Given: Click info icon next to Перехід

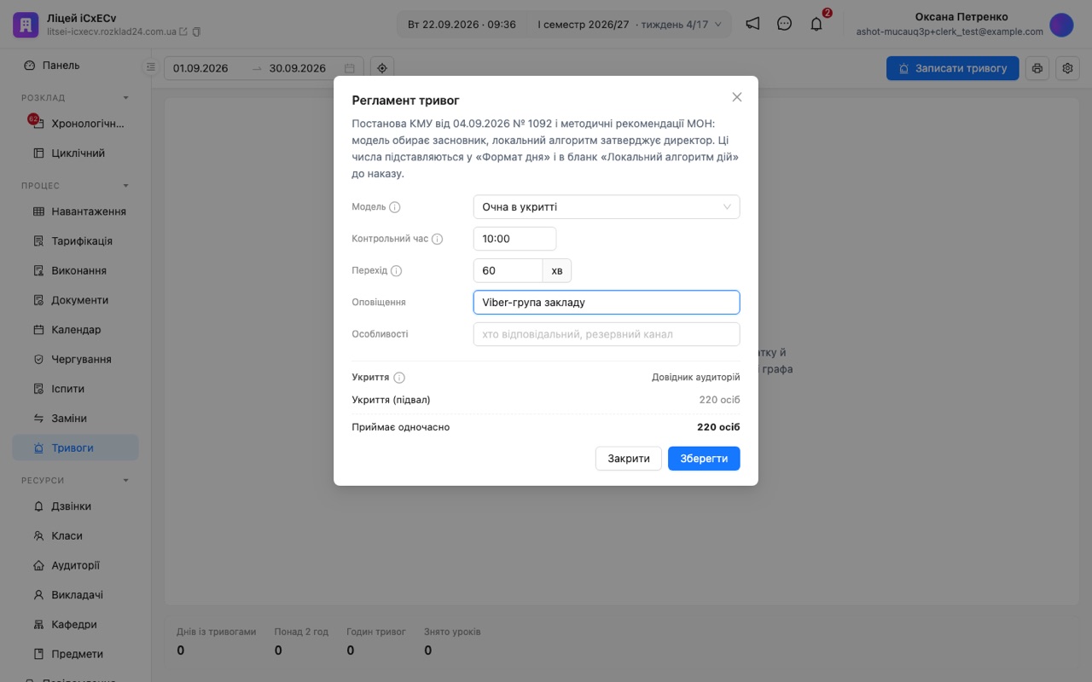Looking at the screenshot, I should [x=396, y=271].
